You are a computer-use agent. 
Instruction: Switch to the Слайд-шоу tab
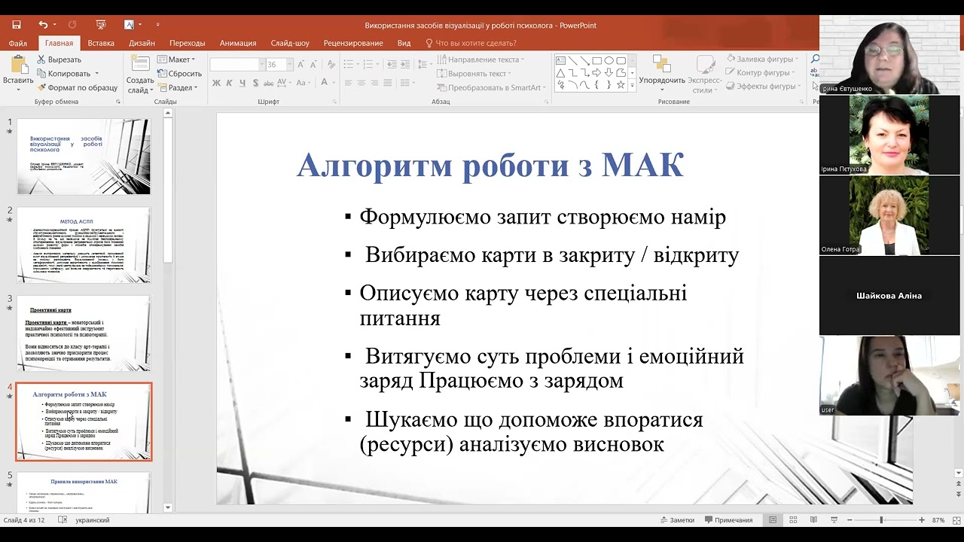(x=290, y=43)
